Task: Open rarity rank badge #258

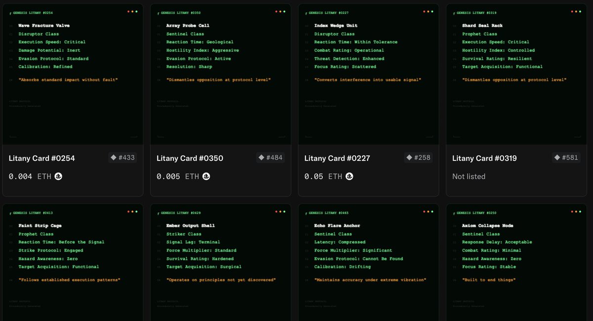Action: (418, 158)
